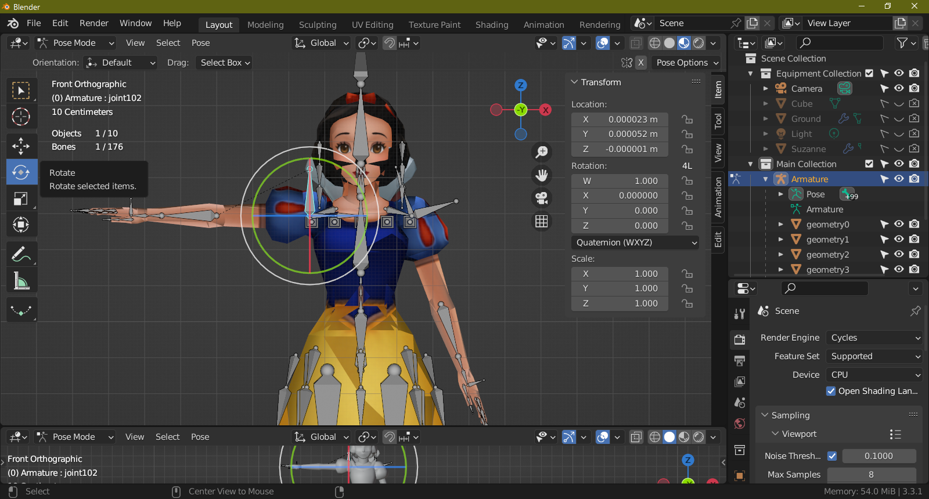Activate the Cursor tool
This screenshot has height=499, width=929.
point(21,117)
